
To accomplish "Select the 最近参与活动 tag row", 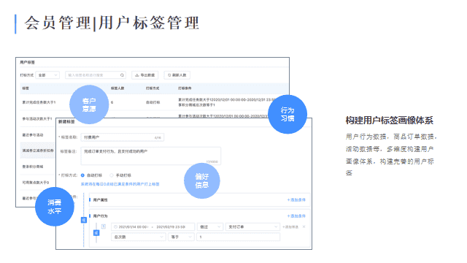I will [33, 135].
